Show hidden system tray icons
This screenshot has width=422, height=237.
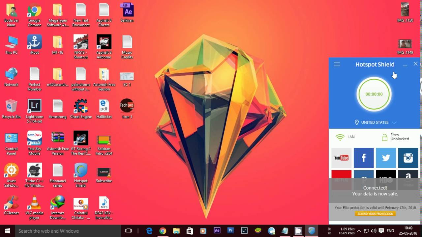pyautogui.click(x=359, y=231)
